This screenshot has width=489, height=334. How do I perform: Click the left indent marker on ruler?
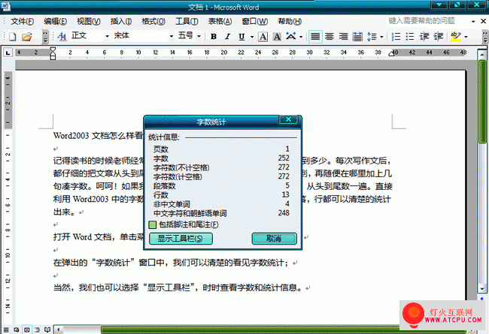pyautogui.click(x=53, y=57)
